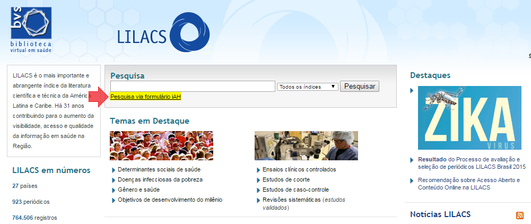Open 'Resultado do Processo de avaliação' link
Screen dimensions: 531x224
tap(472, 163)
